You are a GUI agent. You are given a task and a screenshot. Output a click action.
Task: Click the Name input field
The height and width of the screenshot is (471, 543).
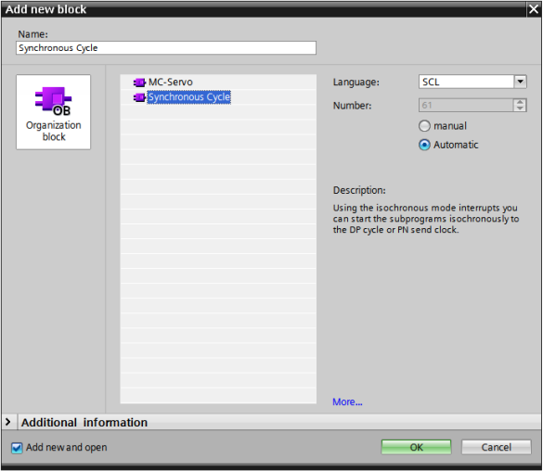[166, 47]
